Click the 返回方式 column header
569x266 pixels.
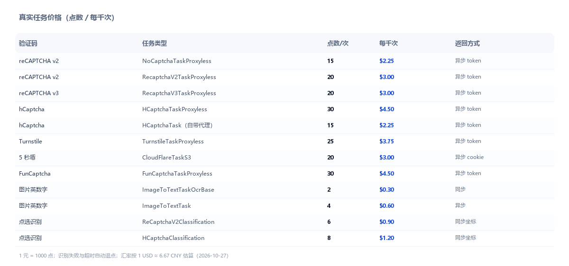click(468, 43)
